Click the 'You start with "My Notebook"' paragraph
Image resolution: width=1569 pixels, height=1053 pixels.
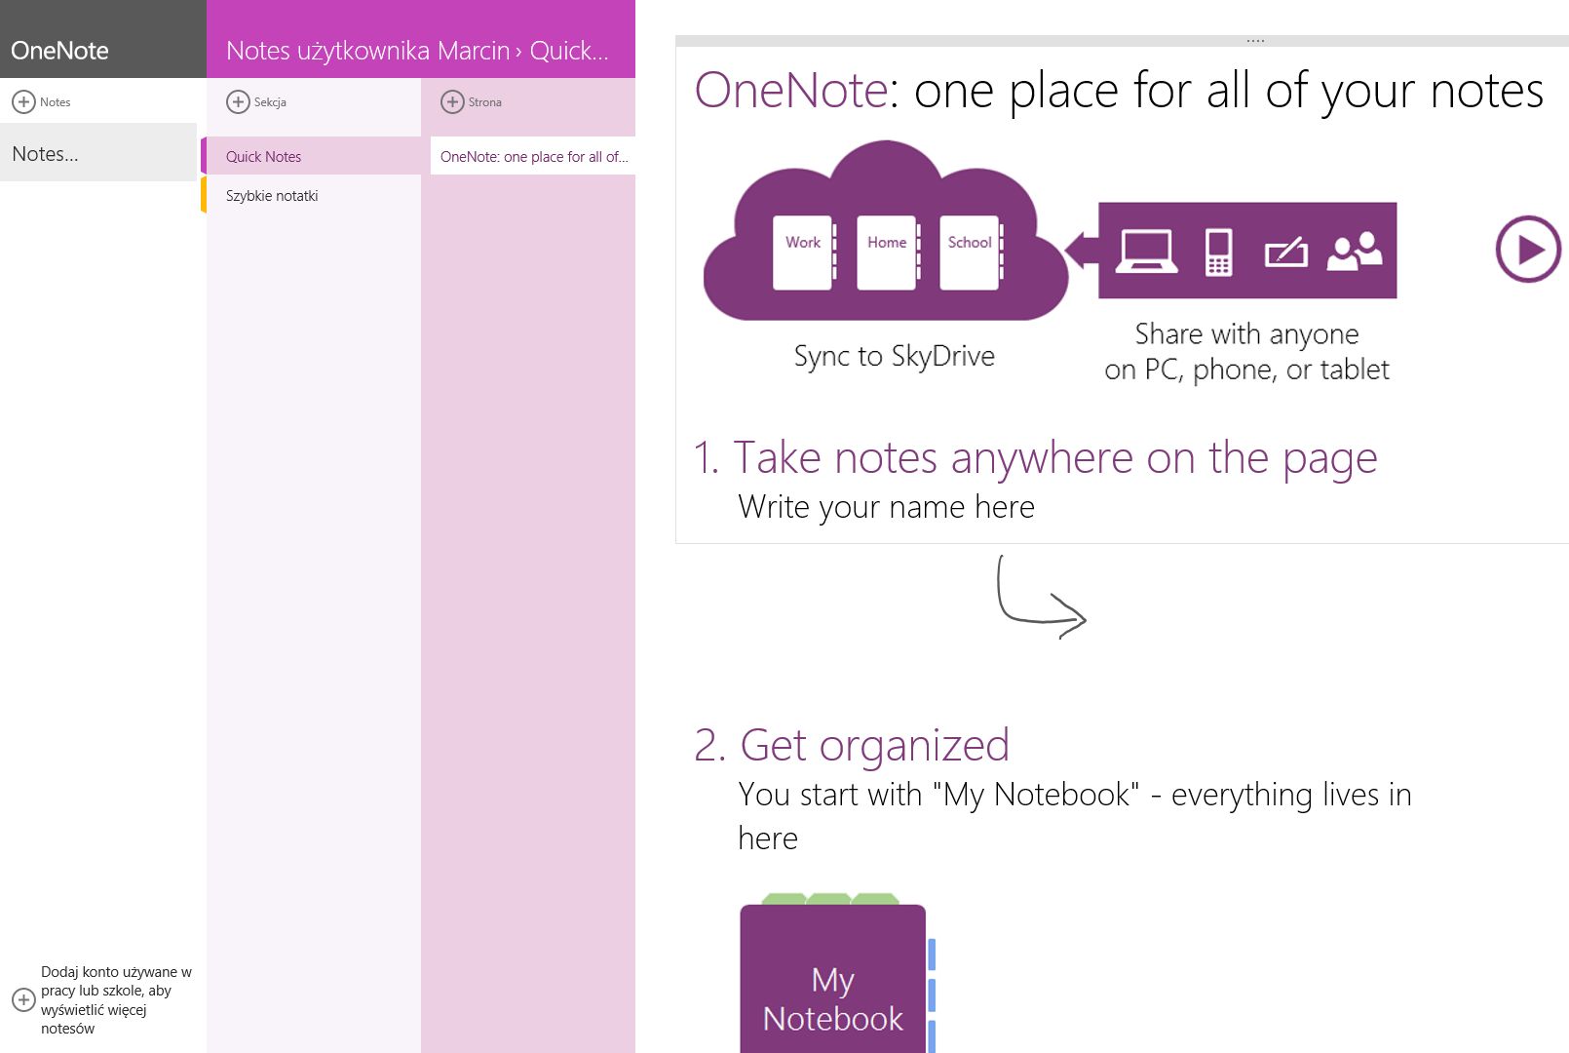(x=1075, y=816)
